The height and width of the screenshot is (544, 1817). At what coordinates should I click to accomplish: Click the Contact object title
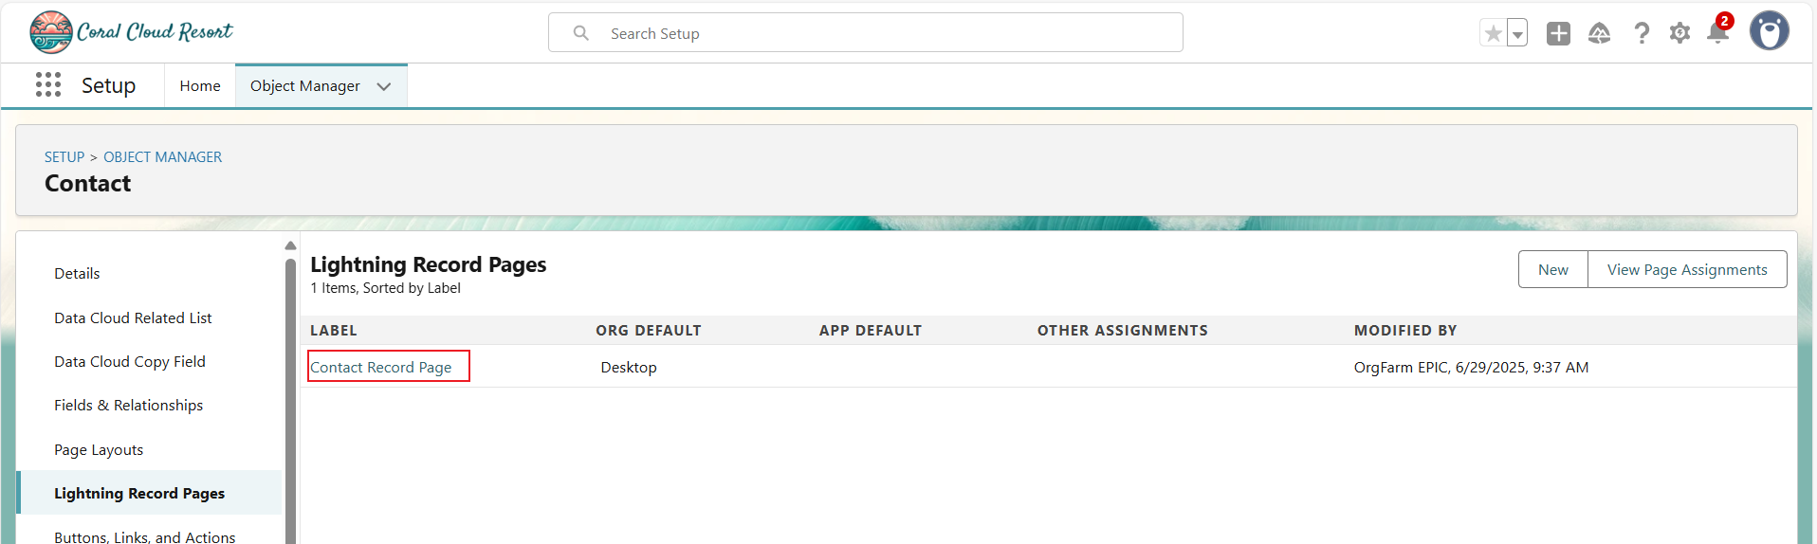pos(88,184)
